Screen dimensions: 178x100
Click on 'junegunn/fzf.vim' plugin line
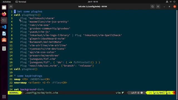38,59
